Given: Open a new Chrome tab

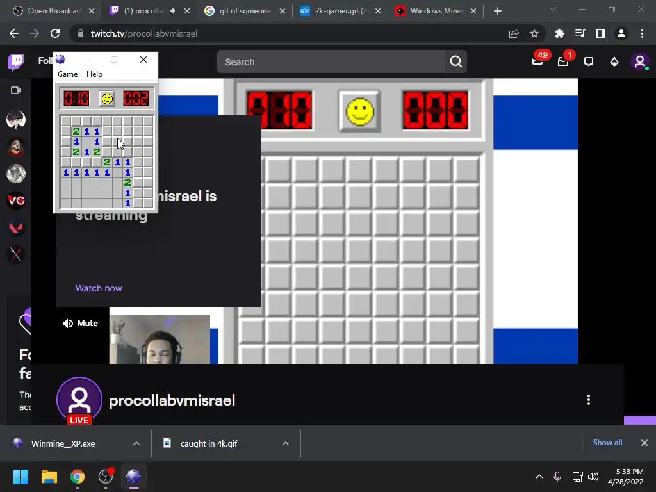Looking at the screenshot, I should [497, 11].
